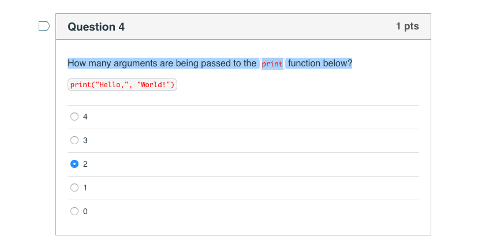Click the "World!" string in the code

tap(154, 85)
